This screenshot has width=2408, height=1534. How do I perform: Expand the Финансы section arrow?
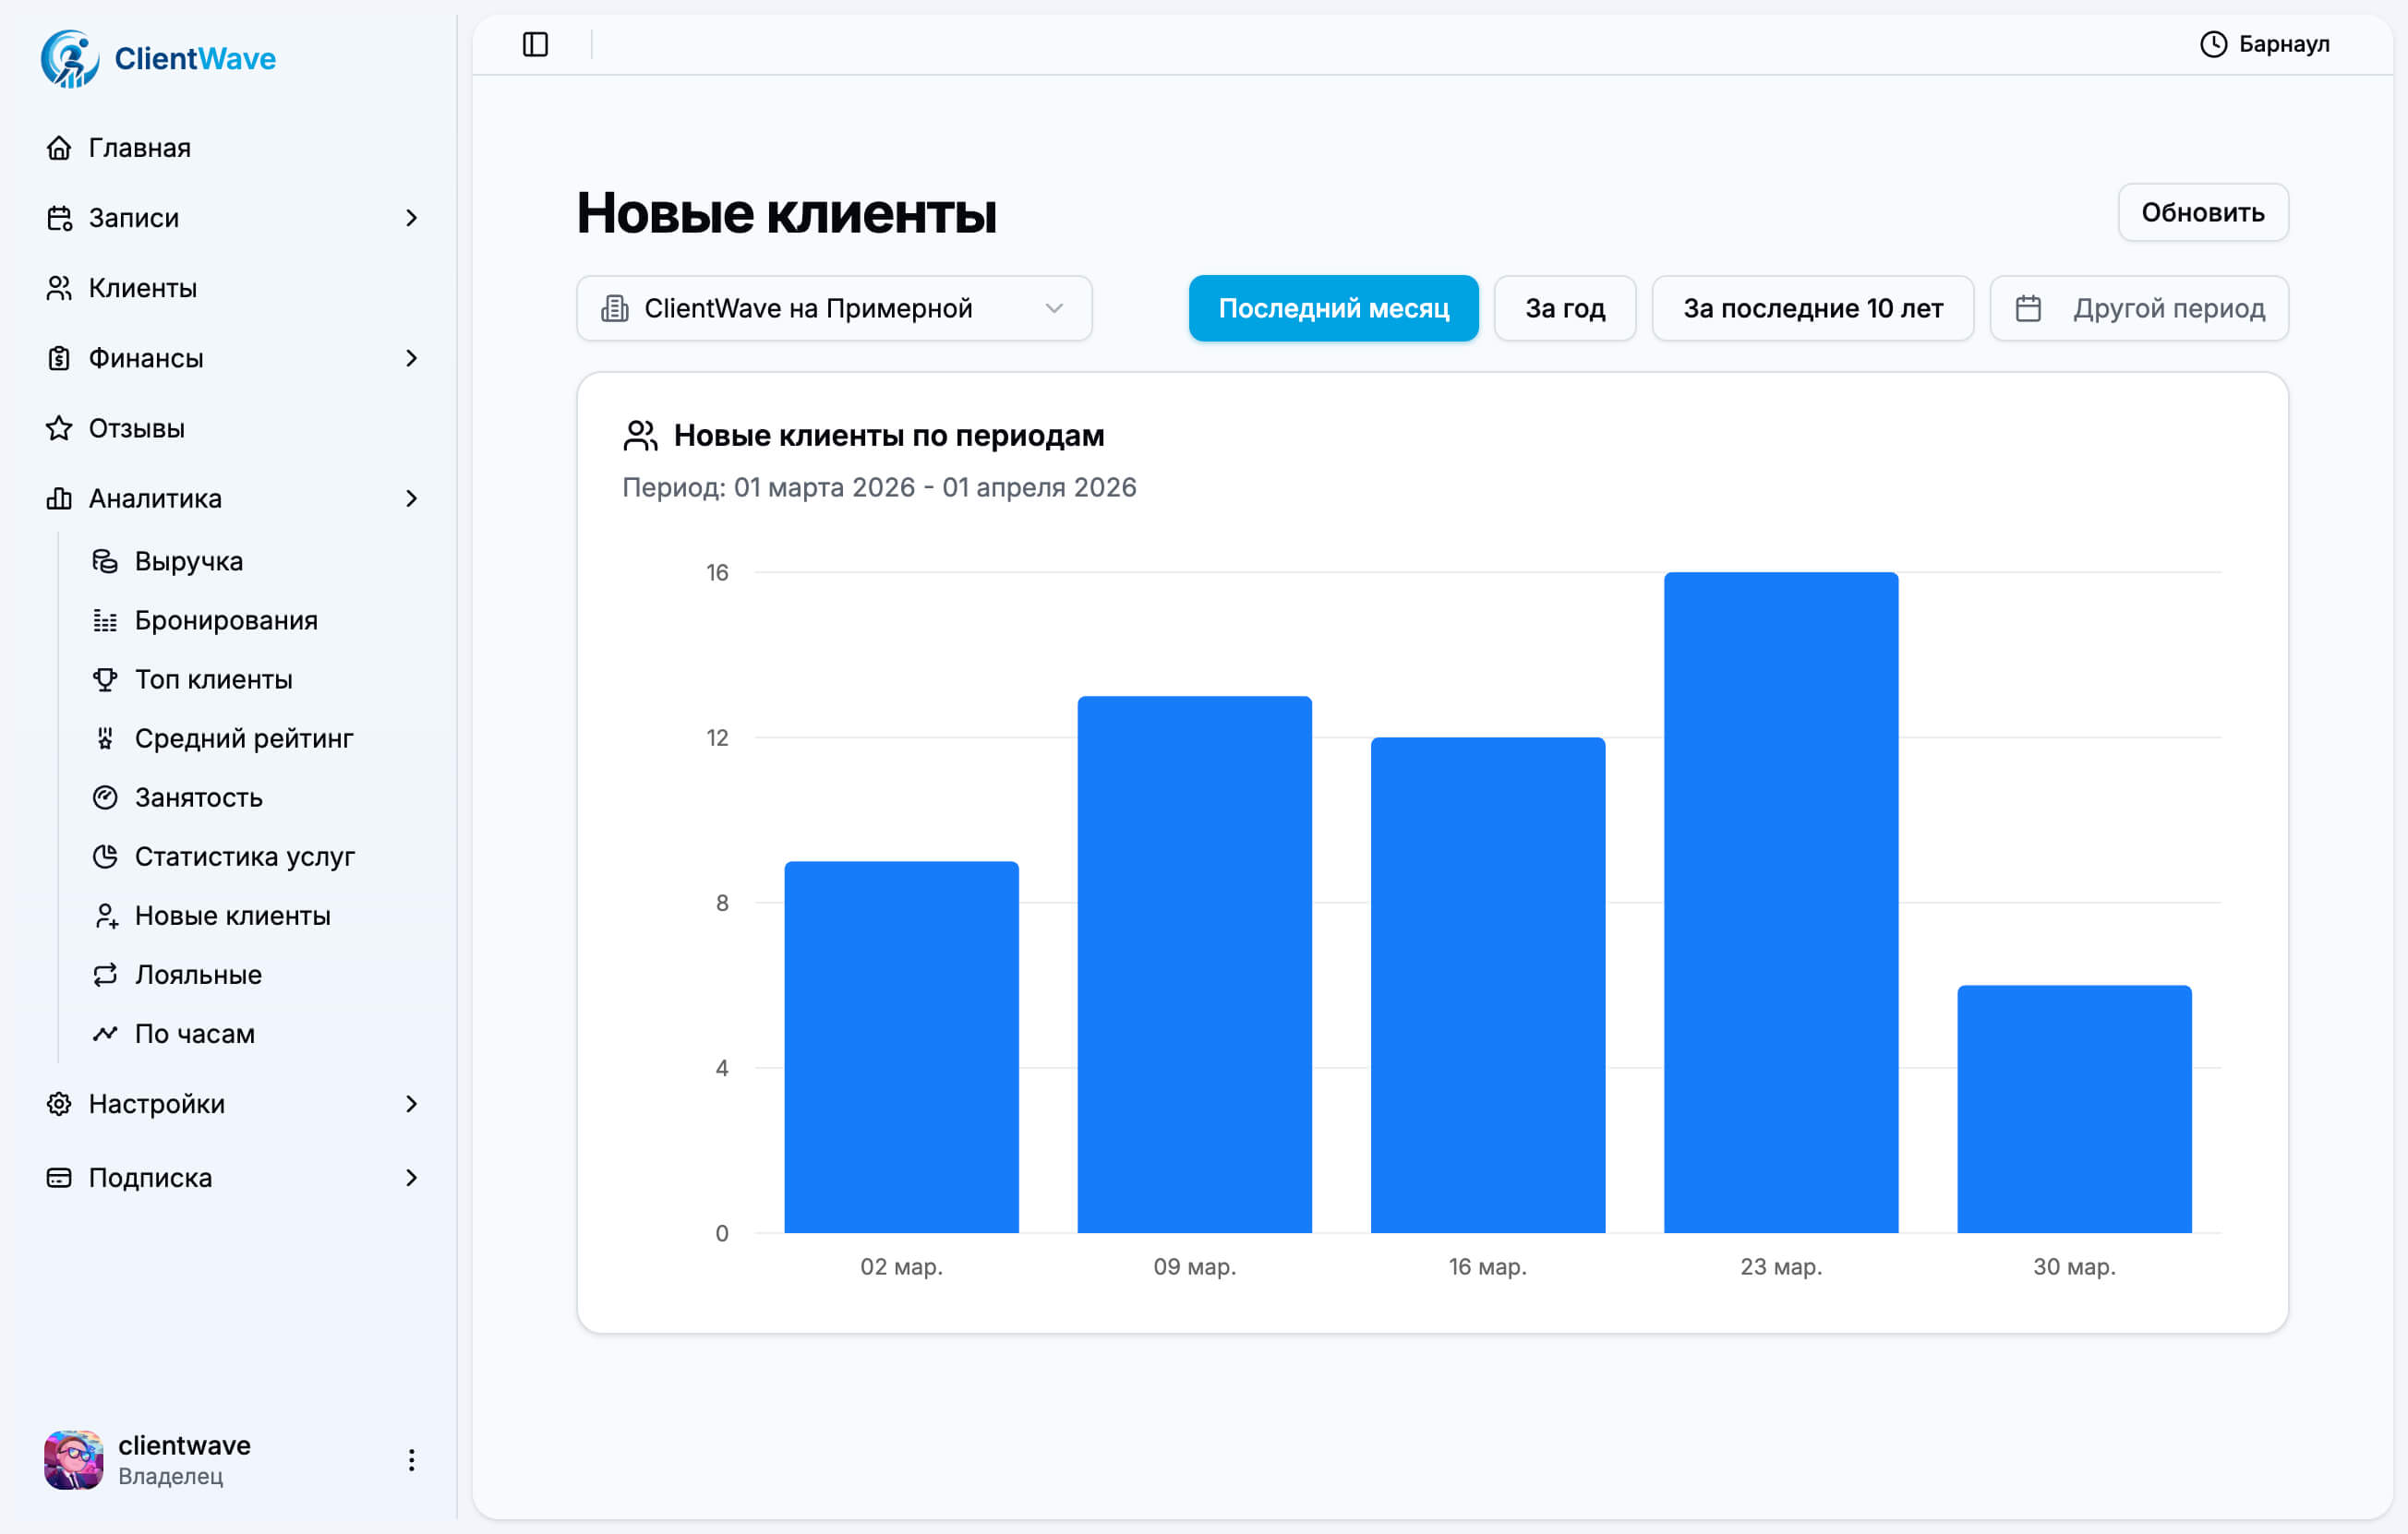pyautogui.click(x=411, y=358)
